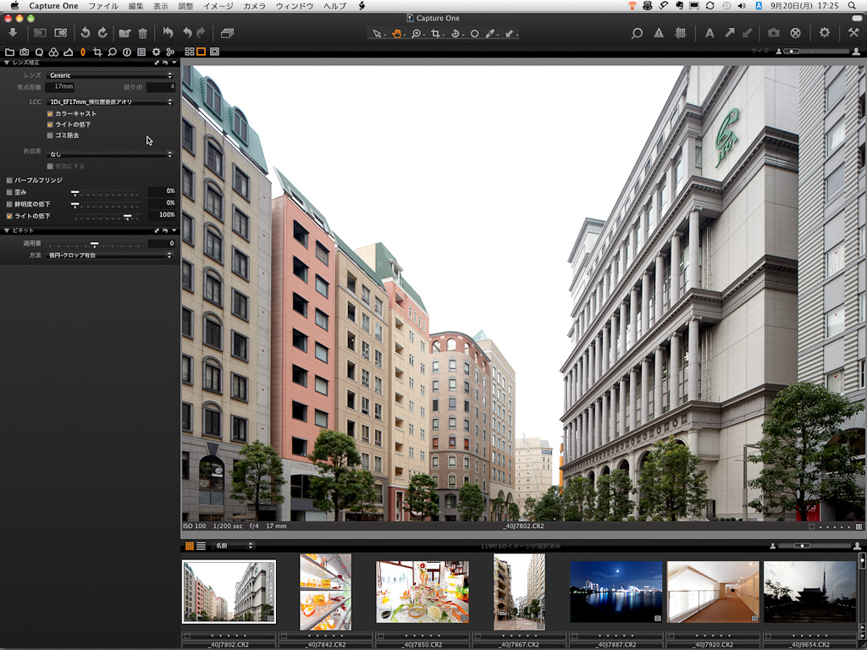Toggle the grid overlay icon
This screenshot has height=650, width=867.
680,33
